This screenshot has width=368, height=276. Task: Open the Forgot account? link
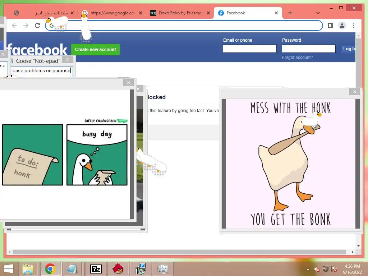297,57
